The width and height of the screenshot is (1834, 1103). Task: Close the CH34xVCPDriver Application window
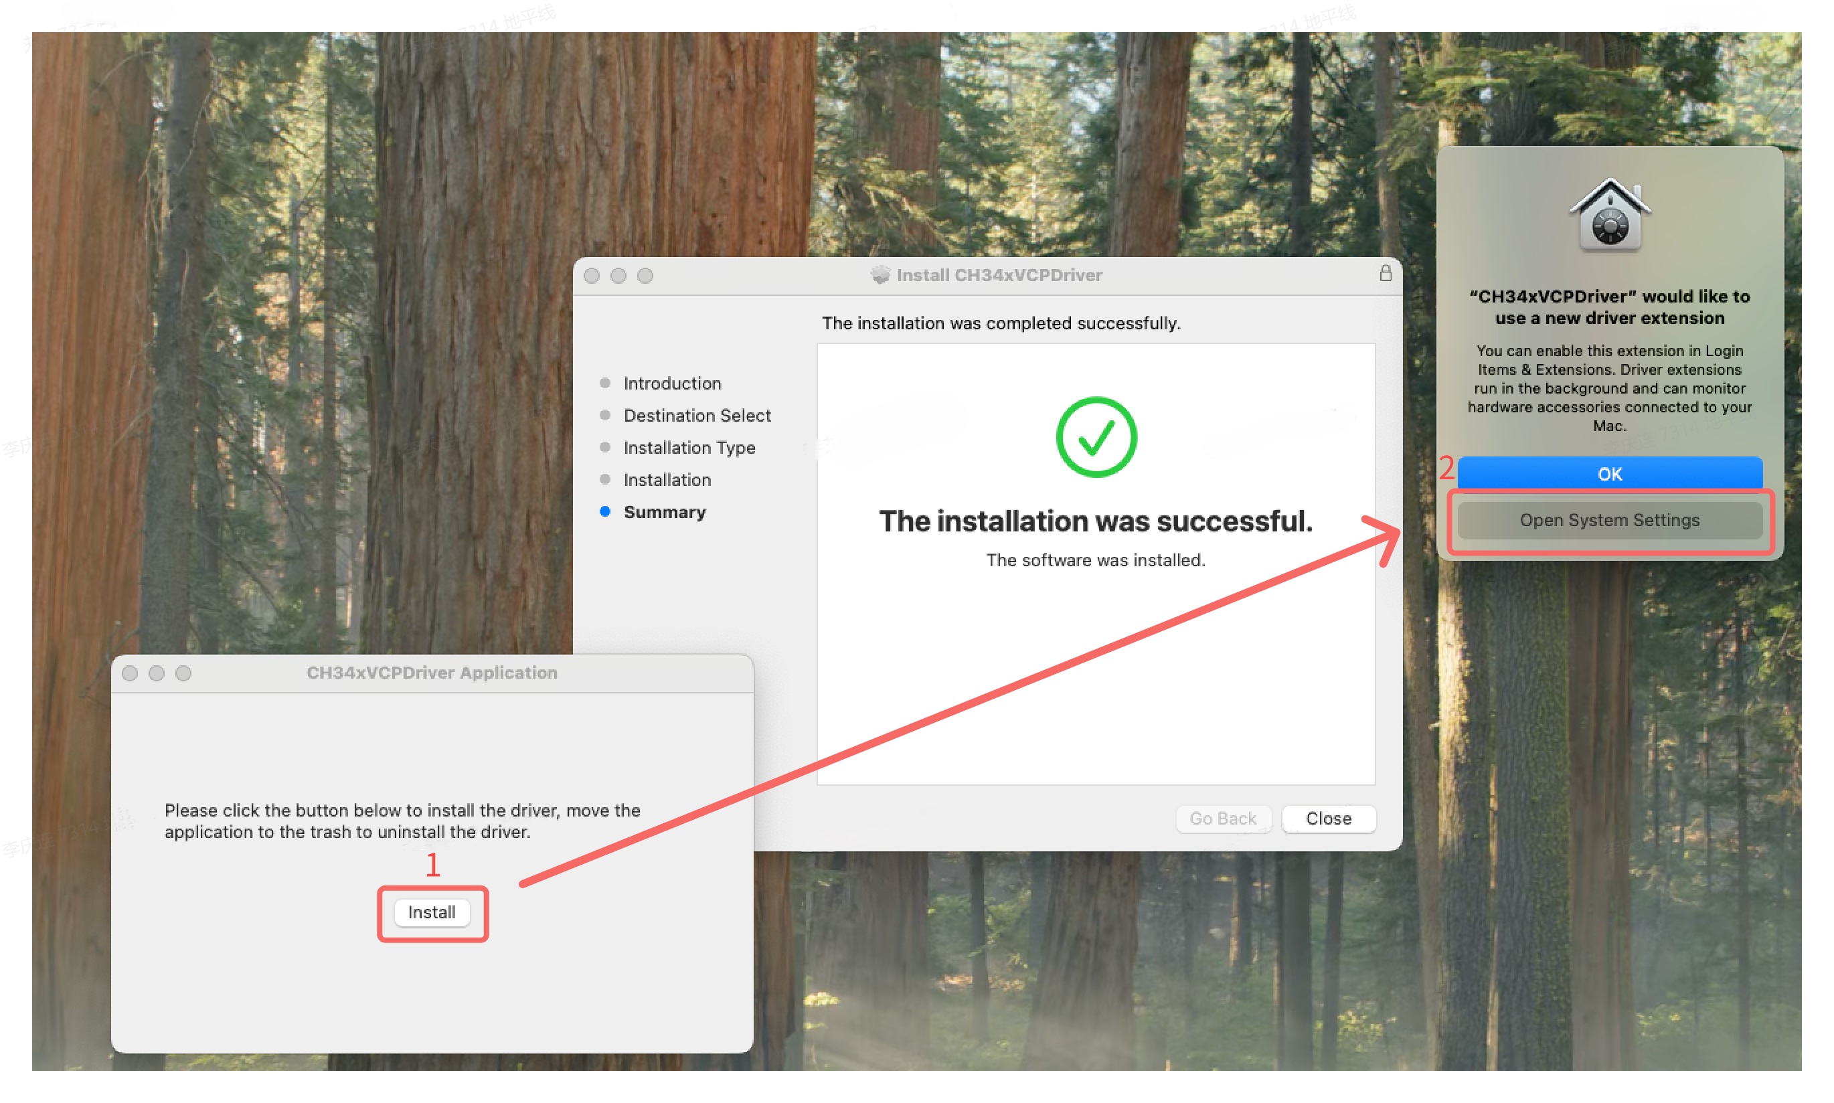coord(130,673)
